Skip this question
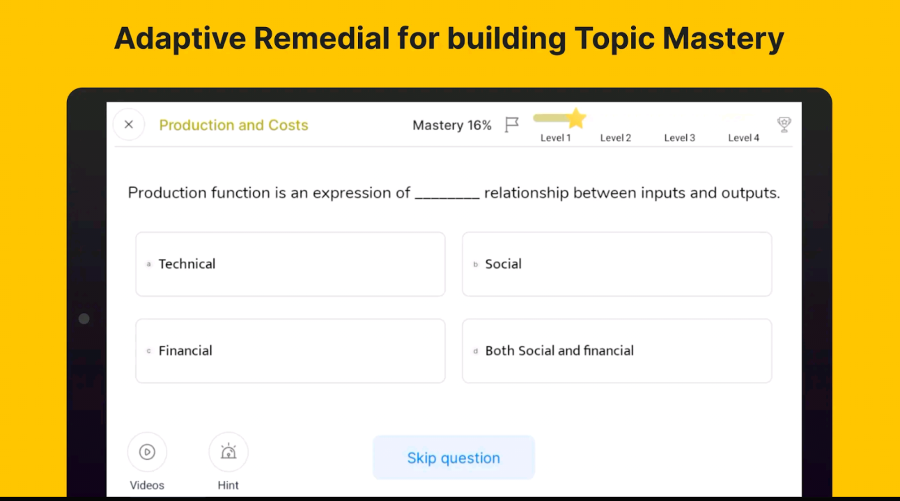This screenshot has width=900, height=501. coord(453,458)
